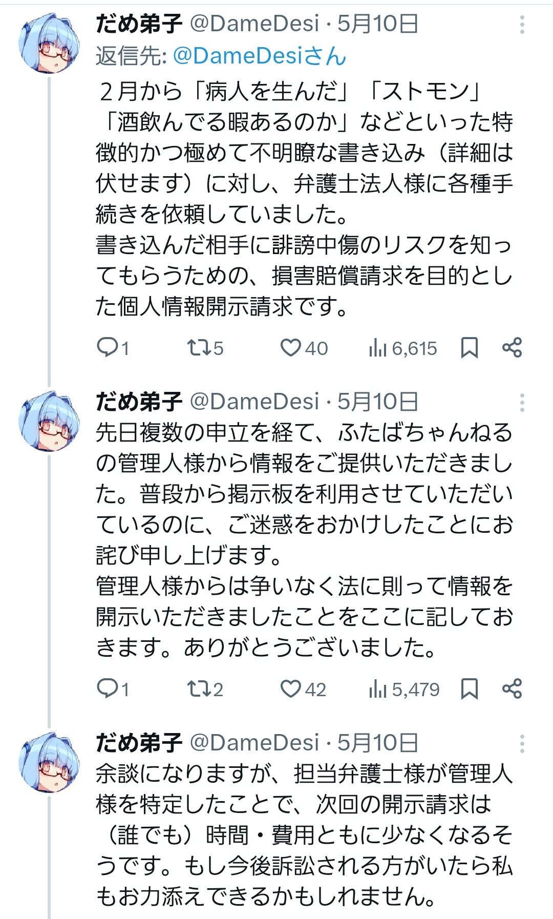Tap the avatar on the second tweet
Image resolution: width=553 pixels, height=919 pixels.
[49, 421]
